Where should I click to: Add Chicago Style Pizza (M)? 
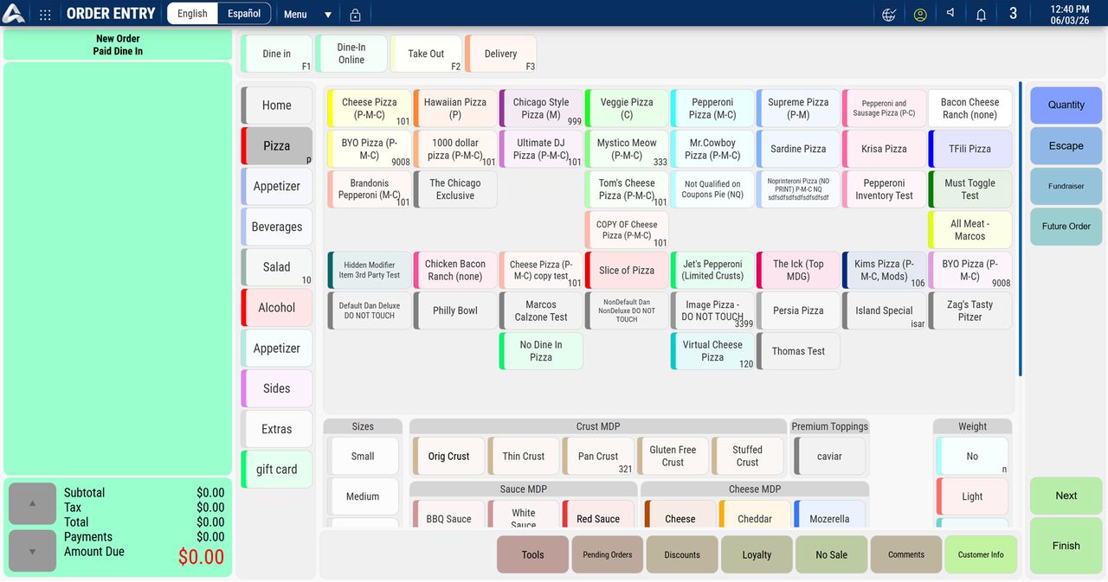coord(541,108)
